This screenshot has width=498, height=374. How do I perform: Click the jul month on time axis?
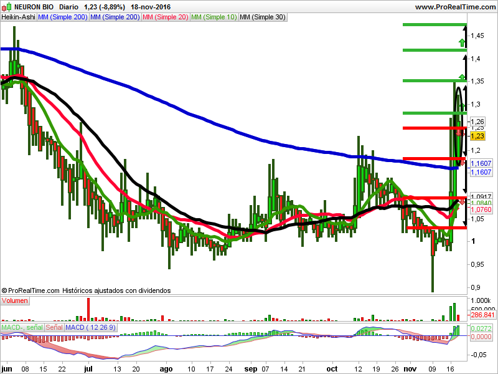pyautogui.click(x=88, y=369)
